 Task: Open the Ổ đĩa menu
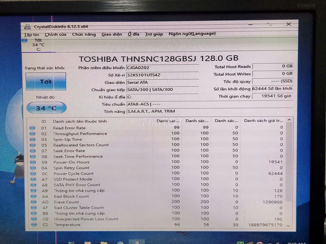point(133,34)
